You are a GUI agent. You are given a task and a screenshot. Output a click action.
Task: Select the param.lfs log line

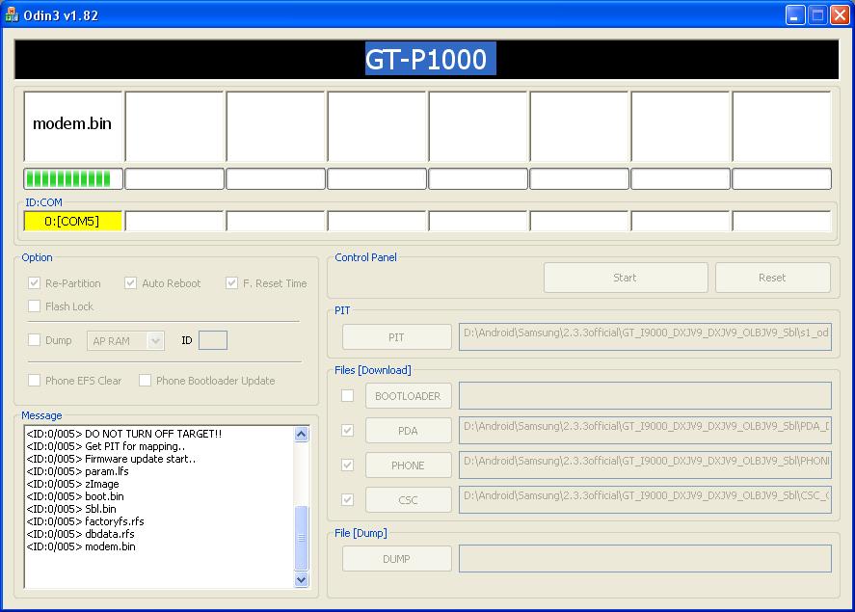[77, 471]
